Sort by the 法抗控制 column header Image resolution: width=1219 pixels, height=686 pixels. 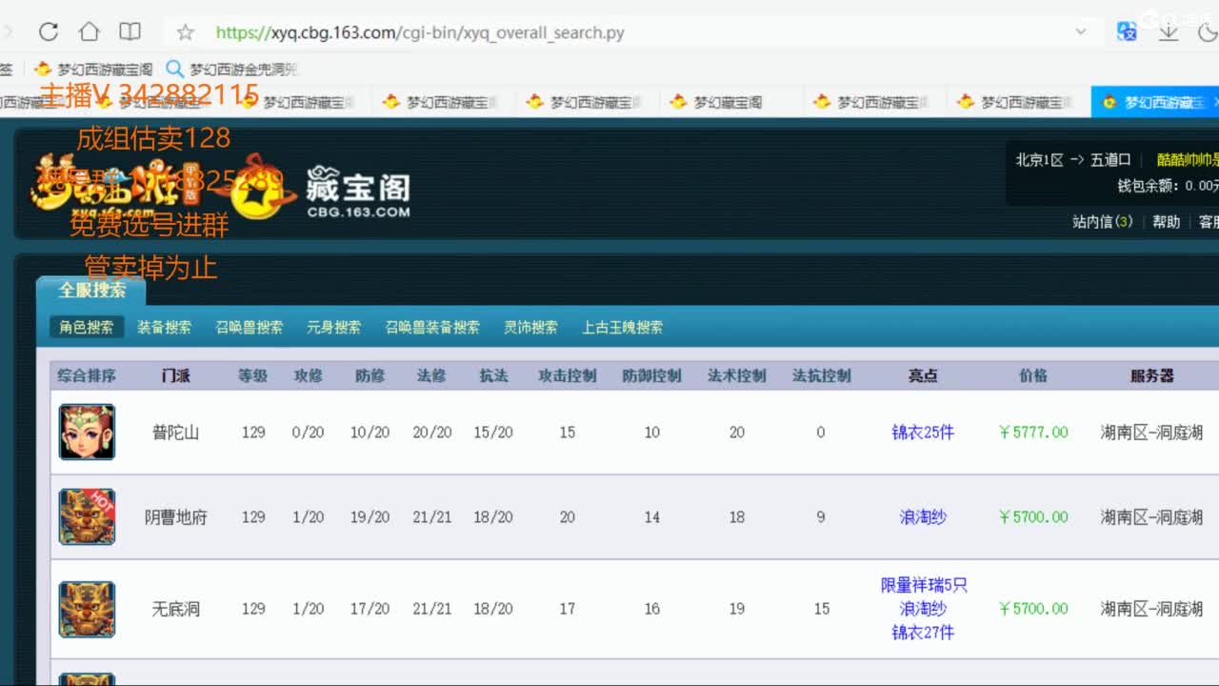pyautogui.click(x=821, y=375)
